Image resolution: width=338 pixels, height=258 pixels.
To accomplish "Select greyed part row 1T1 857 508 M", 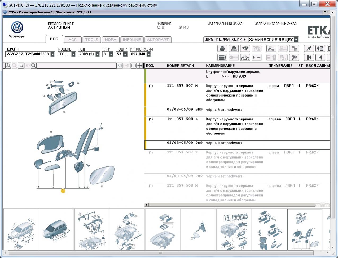I will [x=237, y=193].
